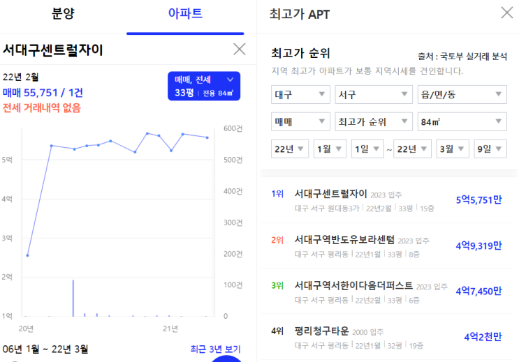Screen dimensions: 519x362
Task: Open rank 1 서대구센트럴자이 listing
Action: [386, 200]
